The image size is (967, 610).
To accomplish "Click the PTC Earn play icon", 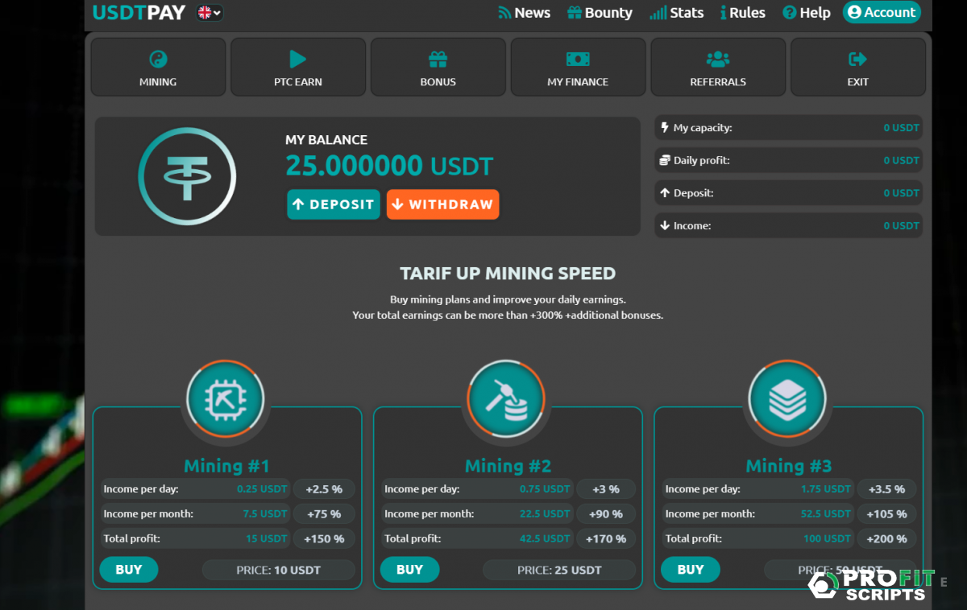I will point(297,59).
